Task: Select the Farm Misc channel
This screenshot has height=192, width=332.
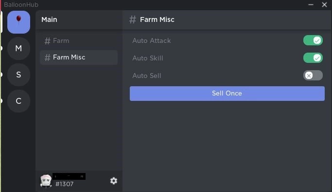Action: click(x=79, y=58)
